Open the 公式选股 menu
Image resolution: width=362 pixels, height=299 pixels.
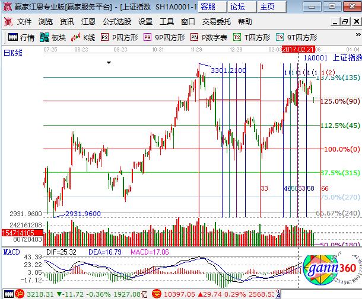coord(116,22)
